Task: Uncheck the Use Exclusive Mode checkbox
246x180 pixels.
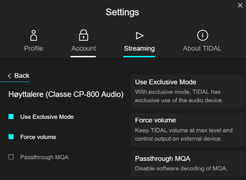Action: pyautogui.click(x=11, y=116)
